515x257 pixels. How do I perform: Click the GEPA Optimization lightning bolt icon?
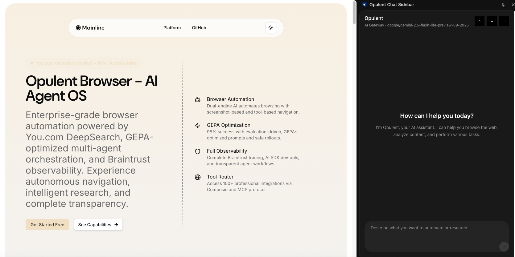tap(198, 126)
